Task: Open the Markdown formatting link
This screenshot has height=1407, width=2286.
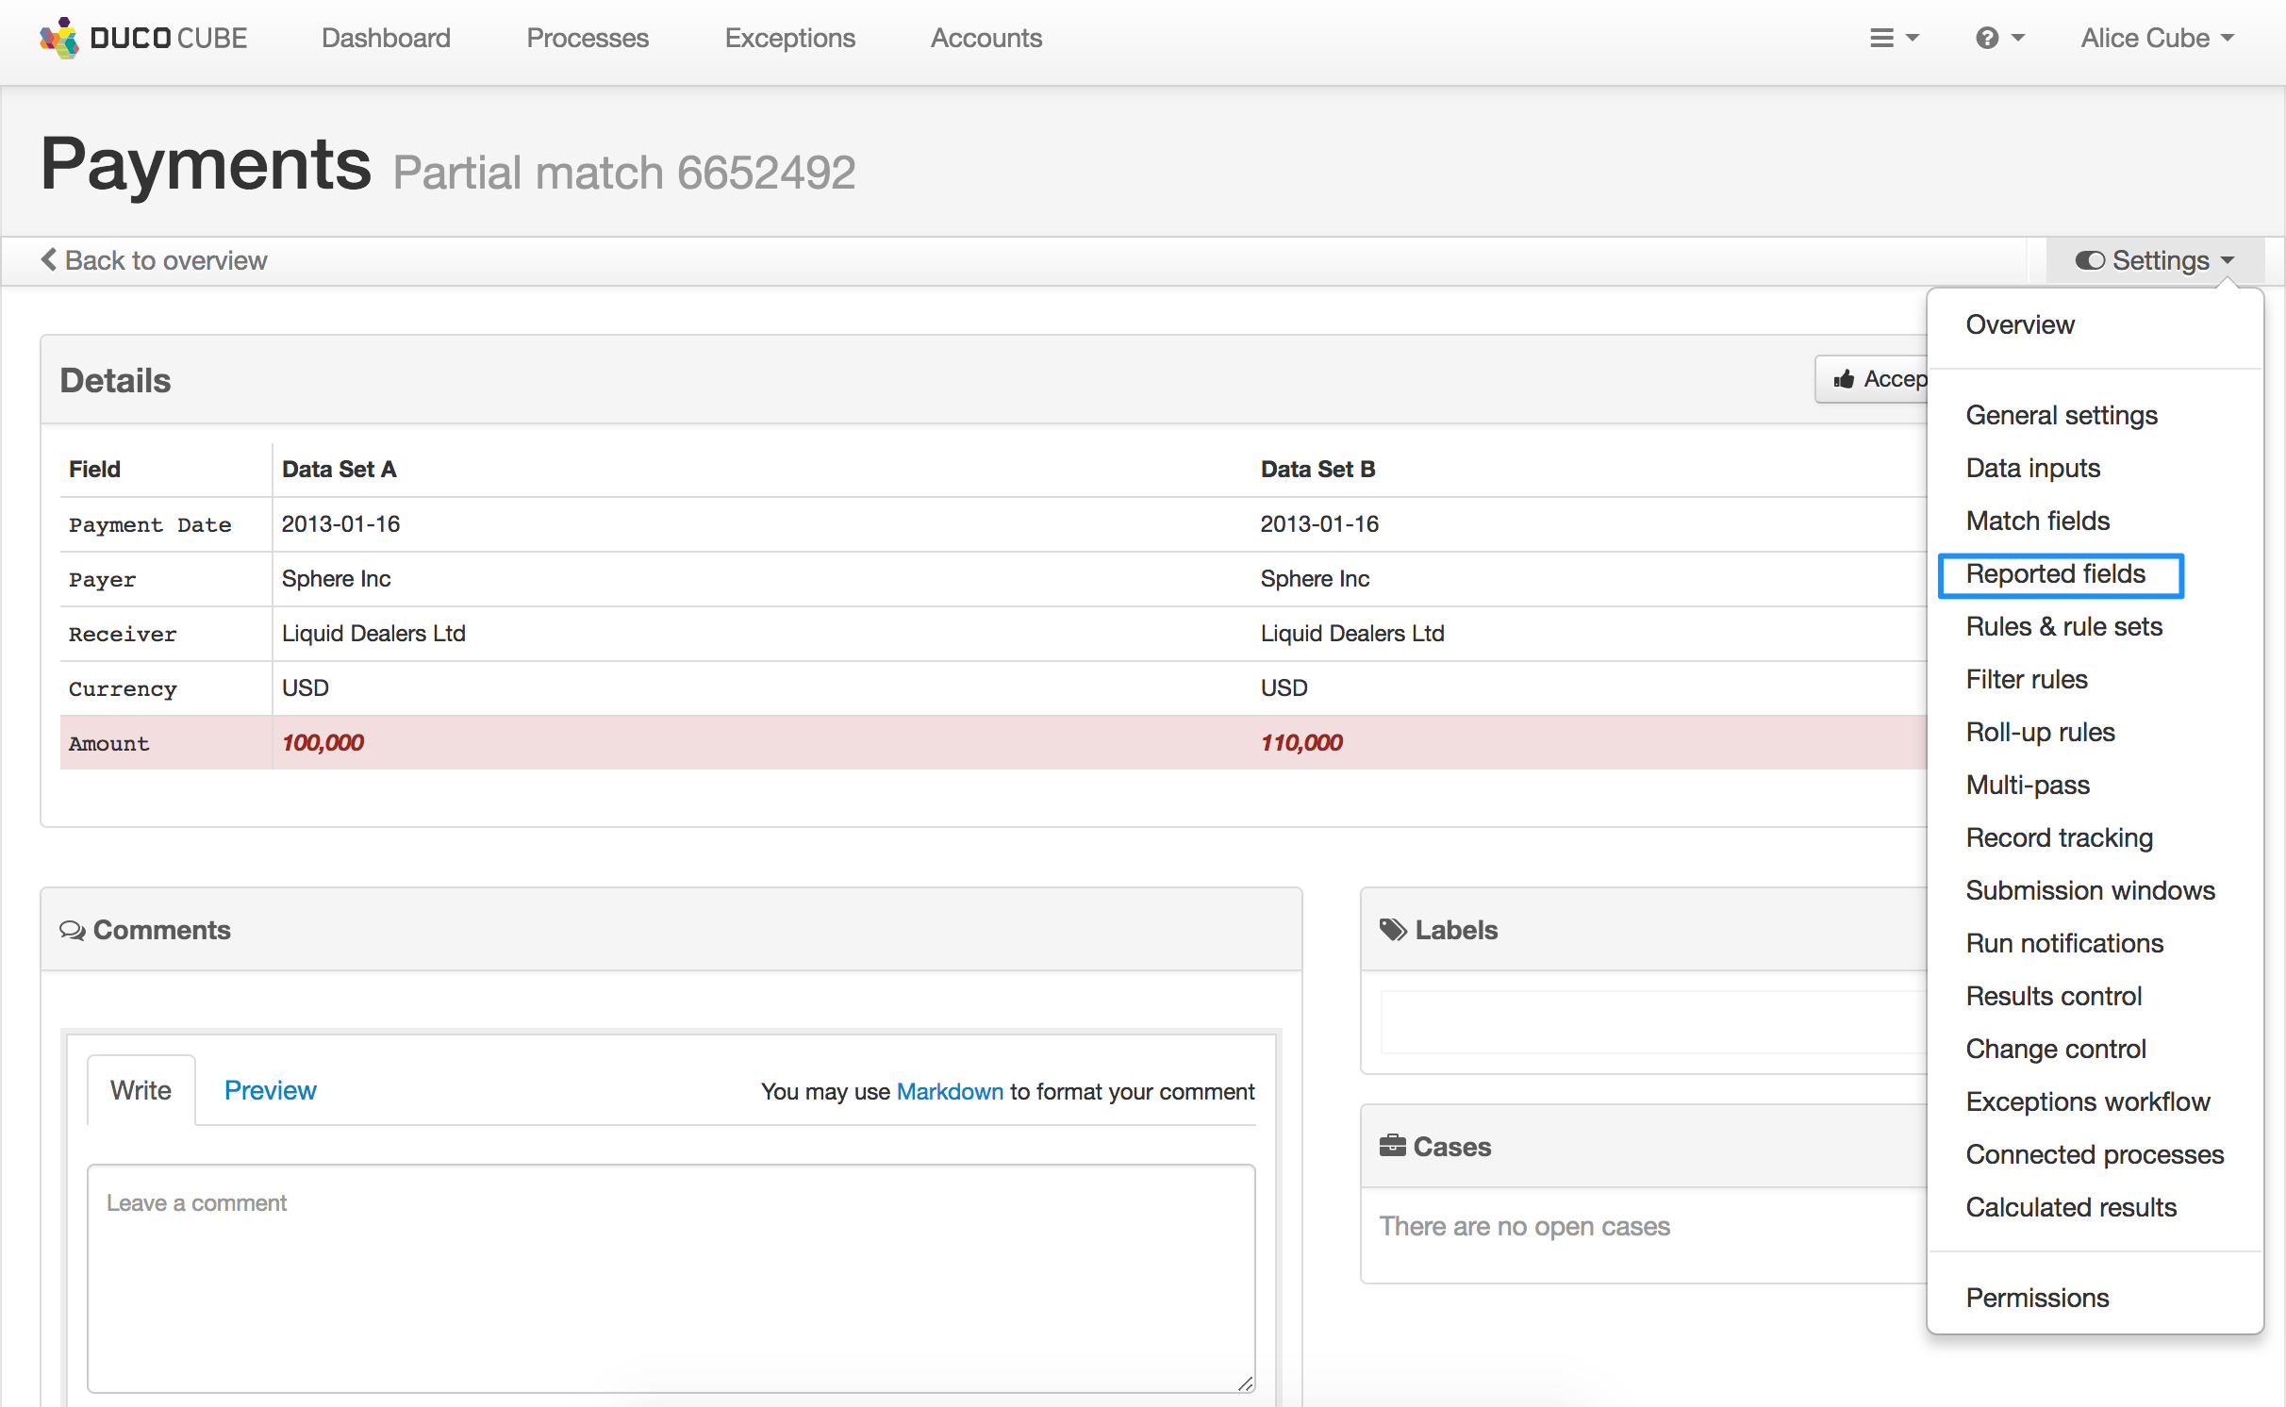Action: 949,1091
